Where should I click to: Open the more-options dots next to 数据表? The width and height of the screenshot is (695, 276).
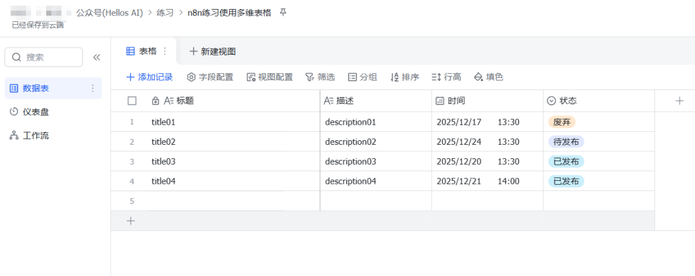pyautogui.click(x=93, y=88)
